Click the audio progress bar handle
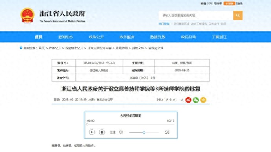Image resolution: width=271 pixels, height=152 pixels. point(87,124)
